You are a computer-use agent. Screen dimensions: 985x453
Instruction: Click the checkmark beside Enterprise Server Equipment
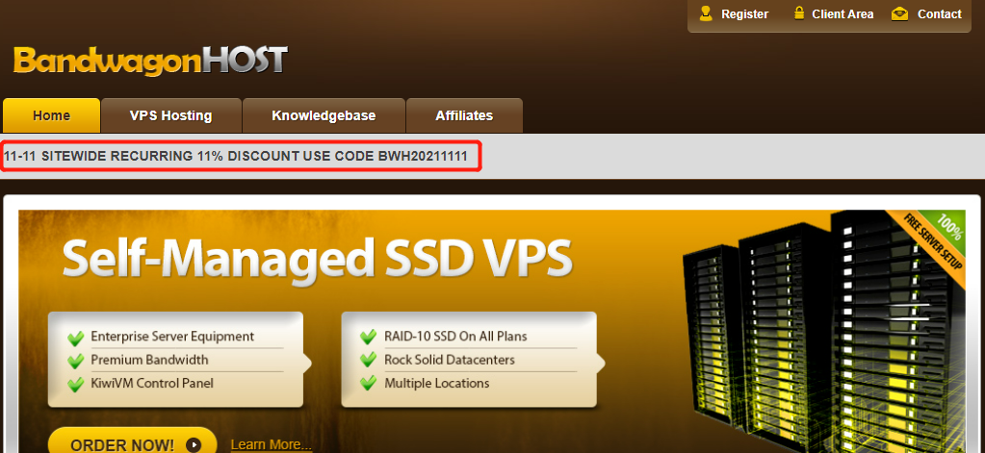click(75, 338)
